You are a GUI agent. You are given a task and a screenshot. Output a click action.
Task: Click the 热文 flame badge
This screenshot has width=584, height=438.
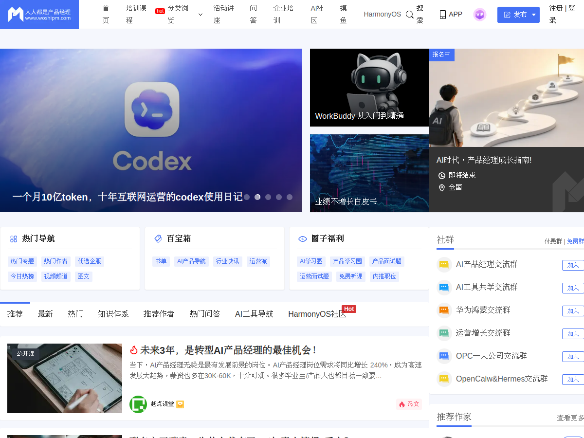(x=409, y=404)
